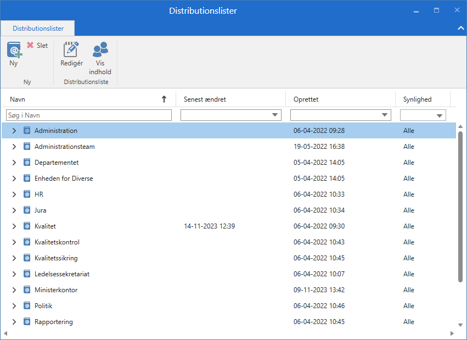Click the 14-11-2023 12:39 cell

click(210, 226)
